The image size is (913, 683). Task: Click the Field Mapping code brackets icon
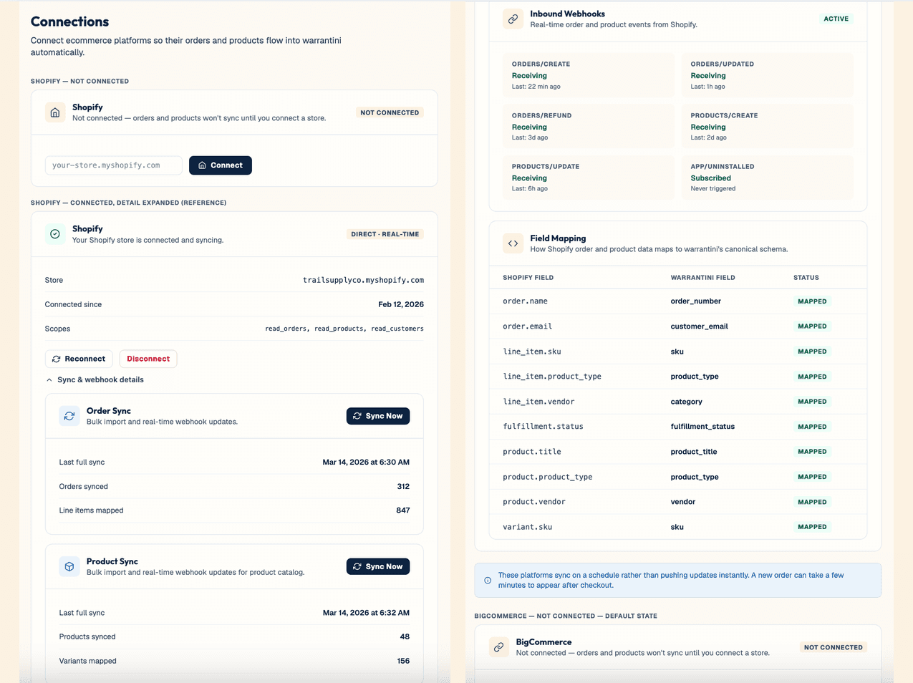pyautogui.click(x=513, y=243)
